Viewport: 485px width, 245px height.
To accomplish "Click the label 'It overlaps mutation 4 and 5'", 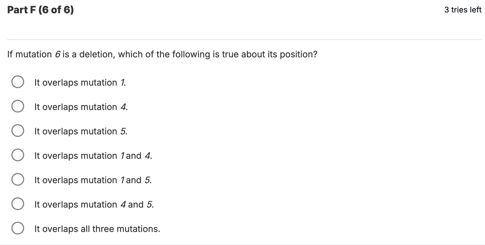I will pos(94,204).
